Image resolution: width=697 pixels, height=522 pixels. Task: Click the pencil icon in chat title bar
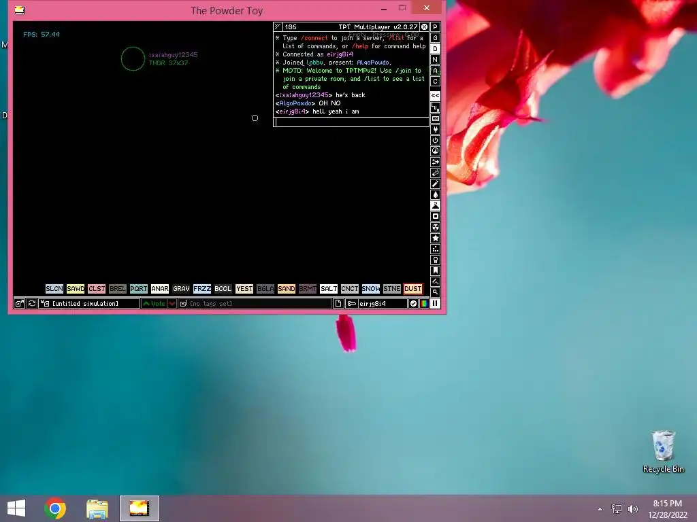tap(278, 27)
